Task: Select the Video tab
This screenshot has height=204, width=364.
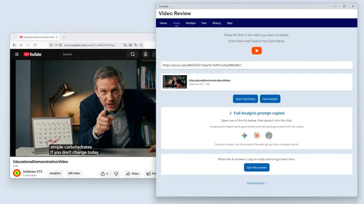Action: (177, 23)
